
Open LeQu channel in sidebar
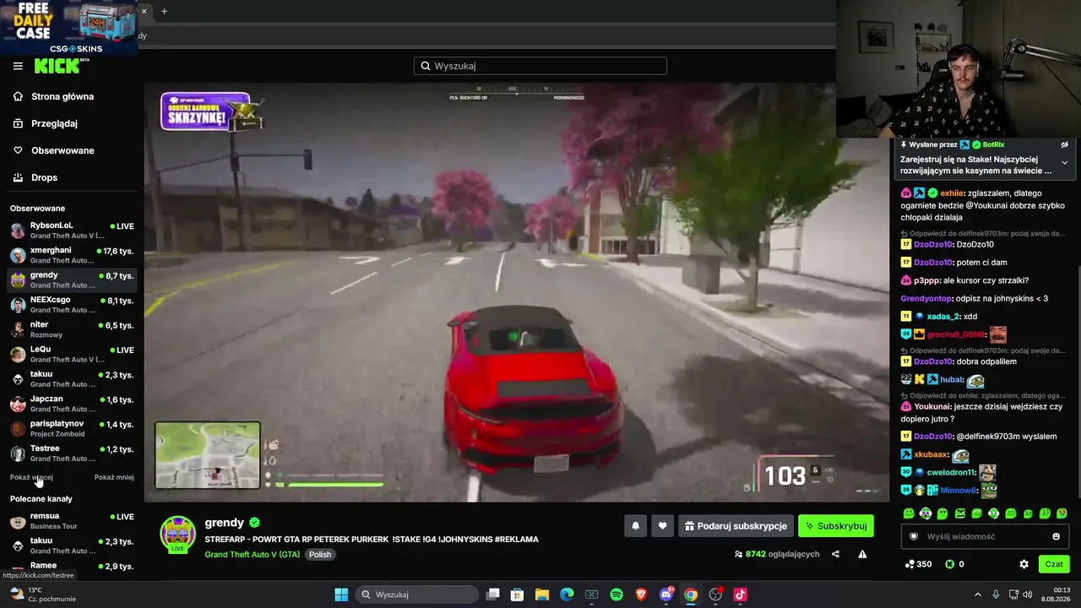(x=72, y=354)
